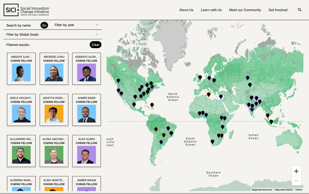The height and width of the screenshot is (194, 309).
Task: Open the site search magnifier icon
Action: [300, 10]
